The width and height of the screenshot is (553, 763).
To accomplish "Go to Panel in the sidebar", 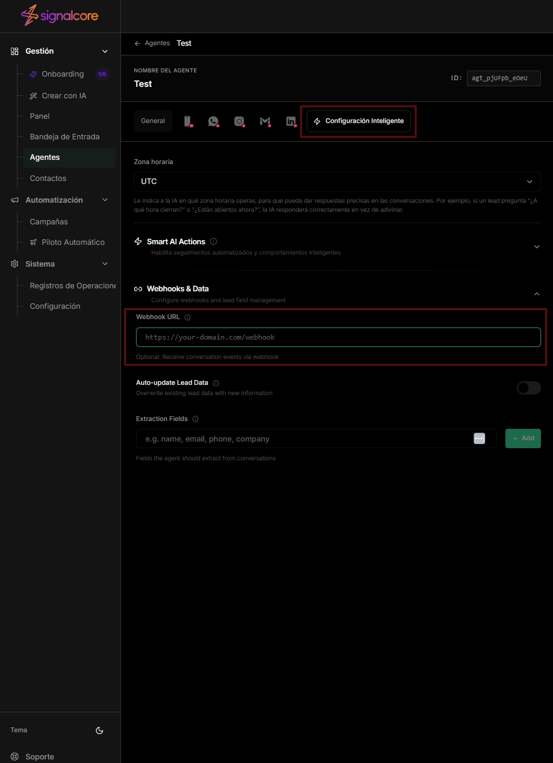I will (x=40, y=116).
